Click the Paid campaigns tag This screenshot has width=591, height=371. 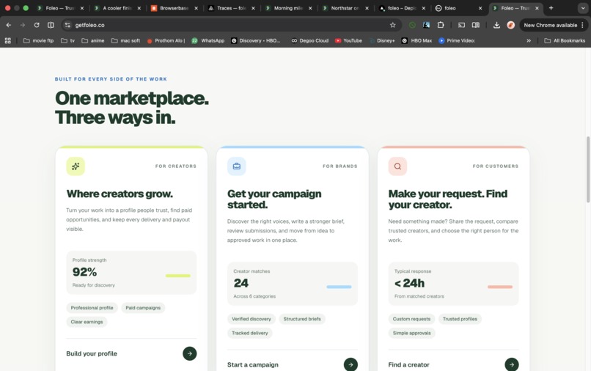click(x=143, y=308)
